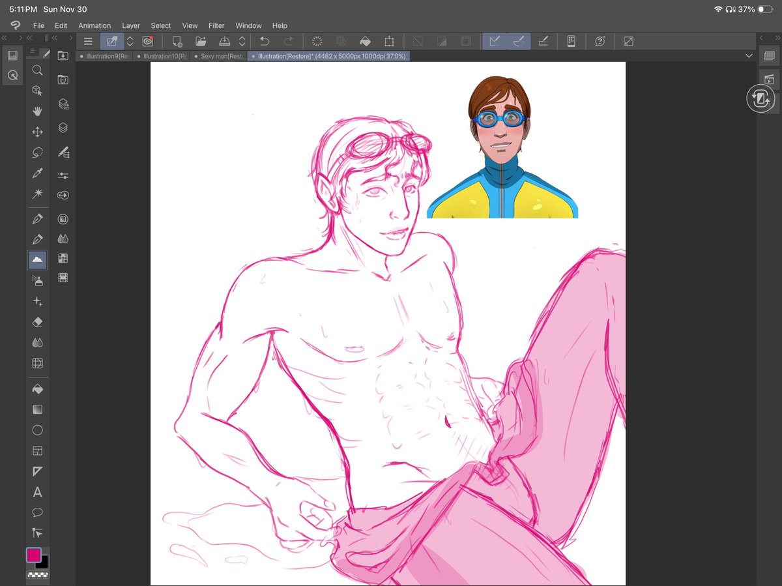
Task: Open the File menu
Action: 38,25
